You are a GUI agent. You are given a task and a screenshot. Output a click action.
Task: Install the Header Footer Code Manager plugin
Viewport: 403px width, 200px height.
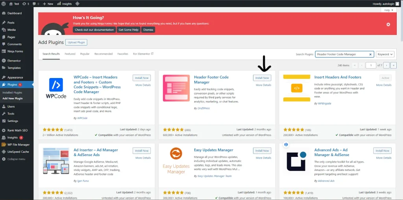tap(262, 78)
